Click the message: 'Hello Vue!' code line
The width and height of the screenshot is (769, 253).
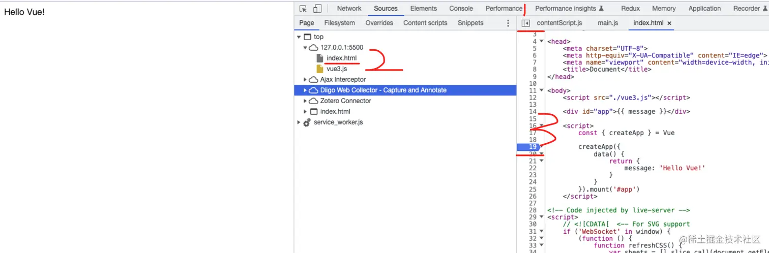click(x=665, y=168)
